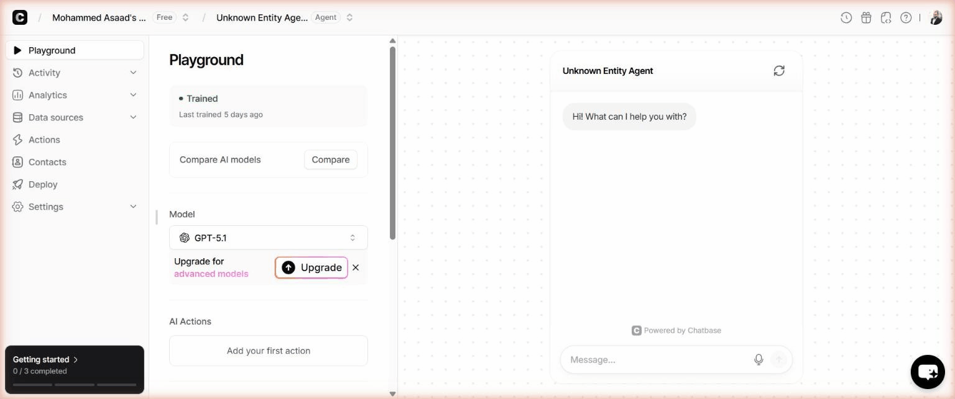The height and width of the screenshot is (399, 955).
Task: Click the Deploy rocket icon
Action: click(x=17, y=184)
